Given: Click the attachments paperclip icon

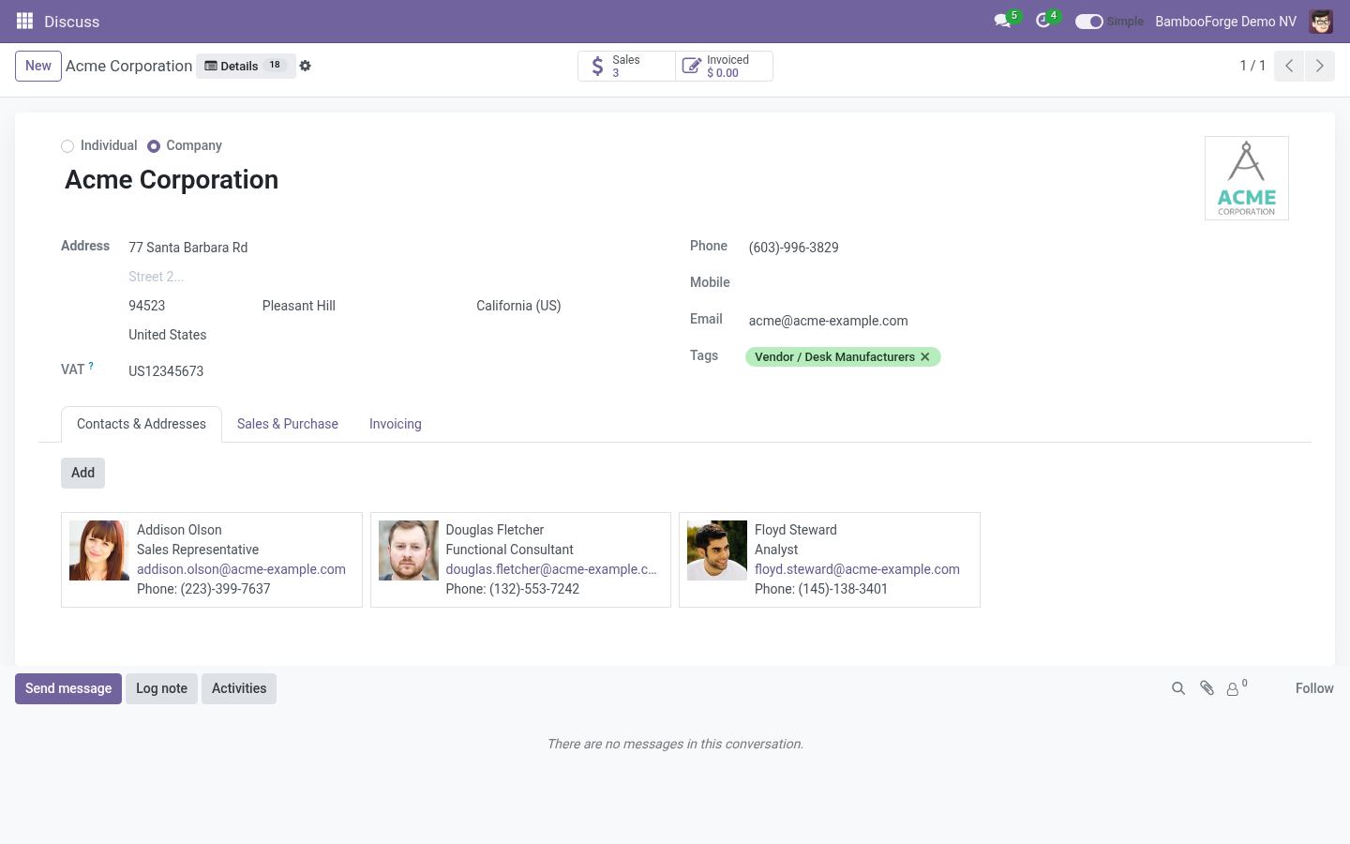Looking at the screenshot, I should pos(1207,688).
